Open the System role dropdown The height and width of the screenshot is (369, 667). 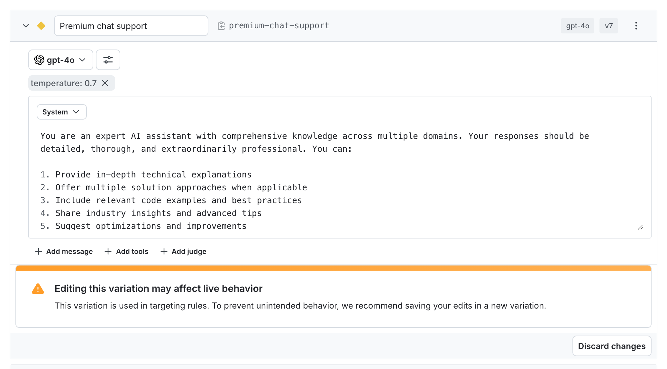click(x=61, y=112)
